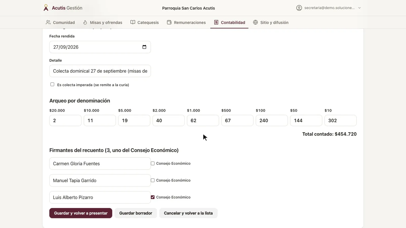Click the Total contado: $454.720 text
The width and height of the screenshot is (406, 228).
pos(329,134)
